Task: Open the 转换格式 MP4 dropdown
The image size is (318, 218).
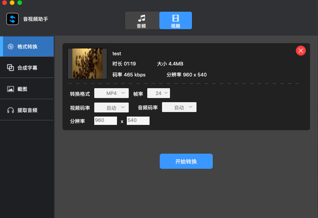Action: [111, 93]
